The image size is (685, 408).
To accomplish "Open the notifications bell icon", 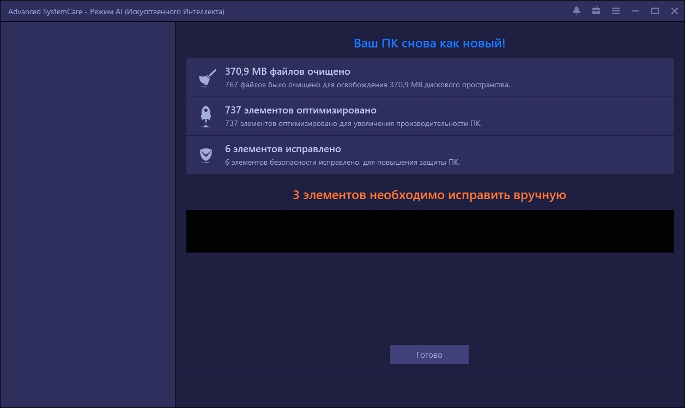I will coord(577,11).
